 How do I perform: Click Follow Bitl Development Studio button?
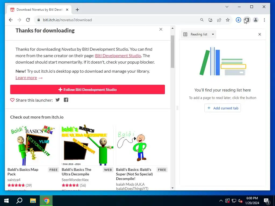pos(88,90)
